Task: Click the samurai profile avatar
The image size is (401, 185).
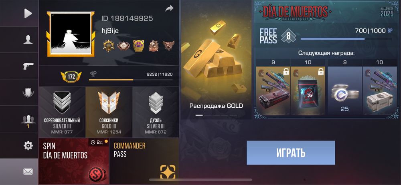Action: (x=71, y=34)
